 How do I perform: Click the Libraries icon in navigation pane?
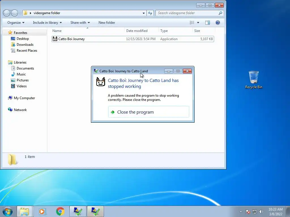point(10,62)
